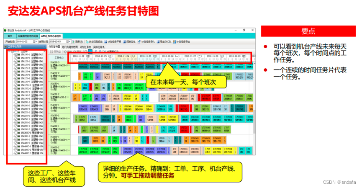
Task: Select the 每日负荷甘特图 sub-tab
Action: pyautogui.click(x=70, y=47)
